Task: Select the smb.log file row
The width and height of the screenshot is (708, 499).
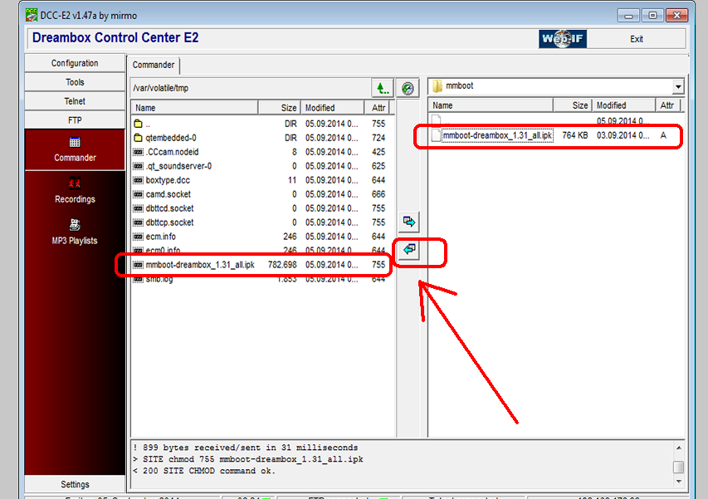Action: 260,279
